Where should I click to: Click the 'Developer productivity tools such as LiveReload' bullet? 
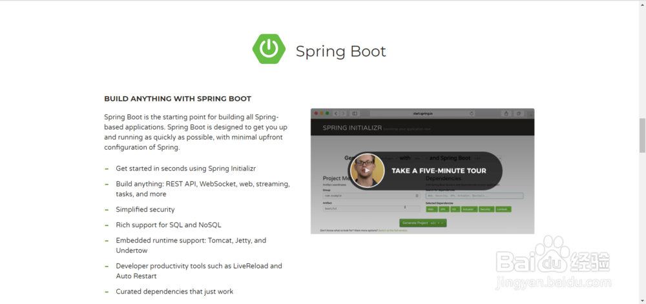[199, 270]
